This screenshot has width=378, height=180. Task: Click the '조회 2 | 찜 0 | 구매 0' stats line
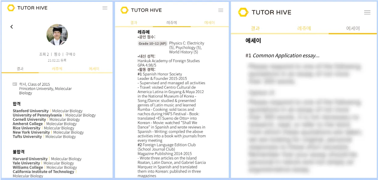57,54
